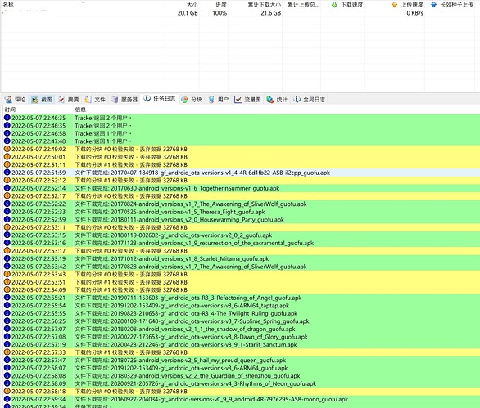480x408 pixels.
Task: Select warning log entry at 22:49:02
Action: tap(241, 149)
